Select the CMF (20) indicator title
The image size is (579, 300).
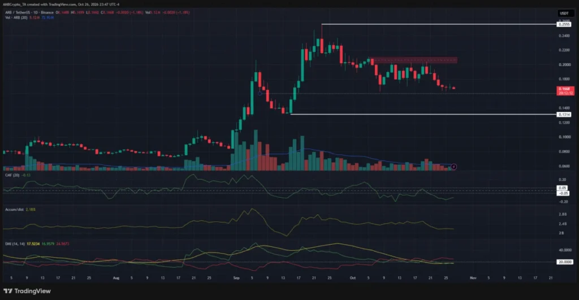(12, 175)
